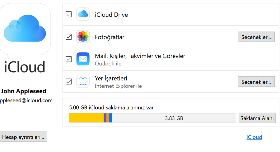
Task: Click the yellow segment of storage bar
Action: click(86, 118)
